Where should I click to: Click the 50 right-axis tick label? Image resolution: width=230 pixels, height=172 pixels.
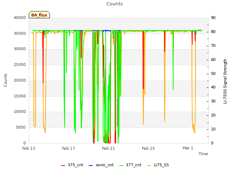[x=213, y=73]
